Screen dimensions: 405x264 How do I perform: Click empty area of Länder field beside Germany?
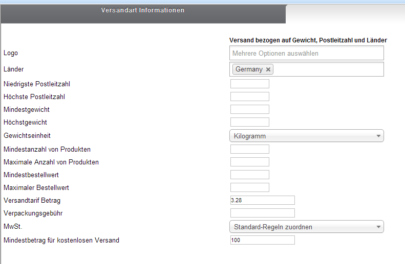pyautogui.click(x=328, y=69)
